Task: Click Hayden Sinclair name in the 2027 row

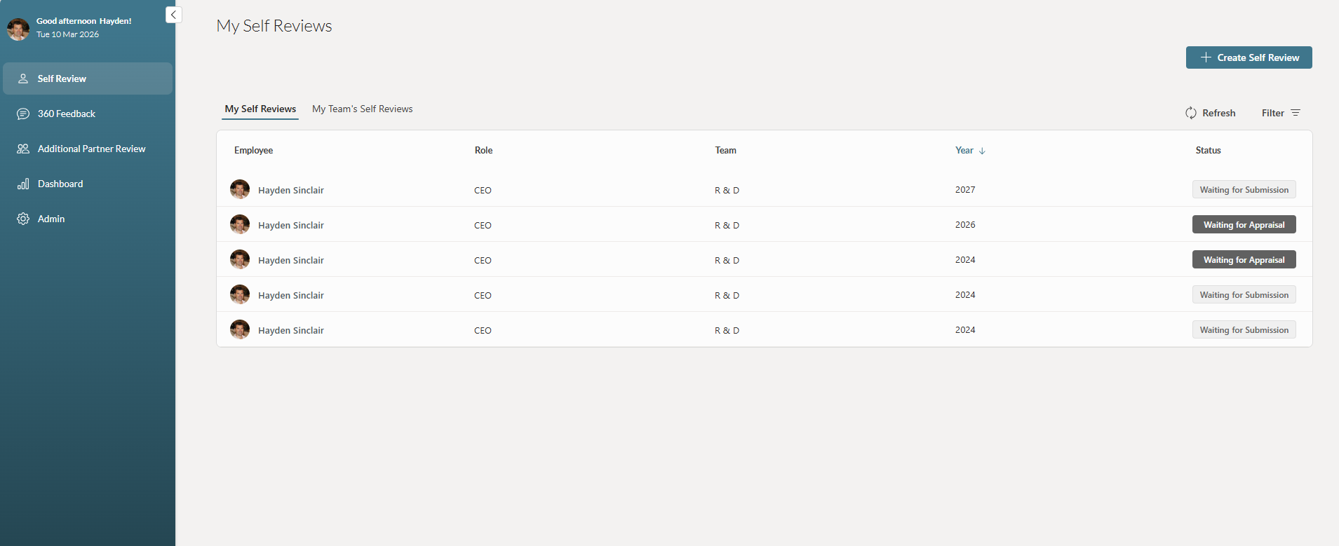Action: tap(290, 191)
